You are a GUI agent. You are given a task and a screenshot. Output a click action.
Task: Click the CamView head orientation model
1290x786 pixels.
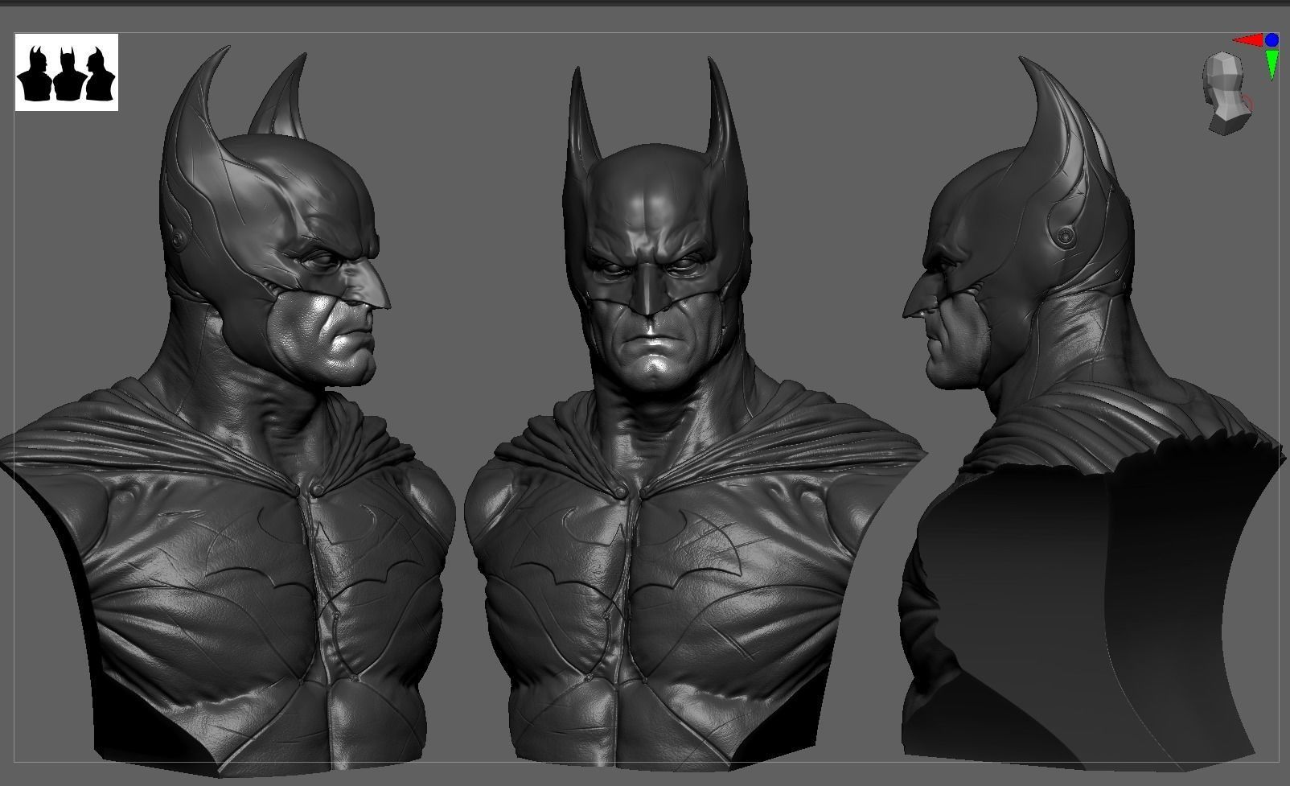click(x=1226, y=93)
